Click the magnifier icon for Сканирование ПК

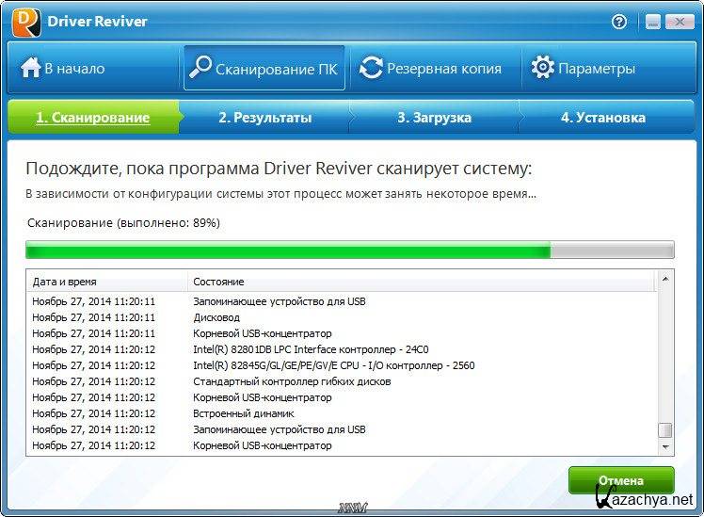[200, 68]
